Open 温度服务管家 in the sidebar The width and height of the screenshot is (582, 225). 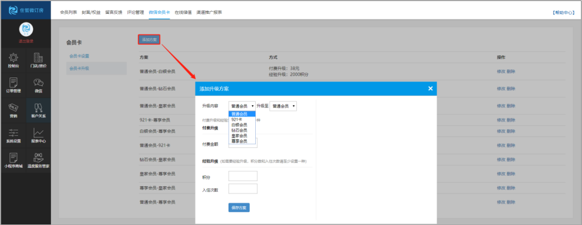38,161
